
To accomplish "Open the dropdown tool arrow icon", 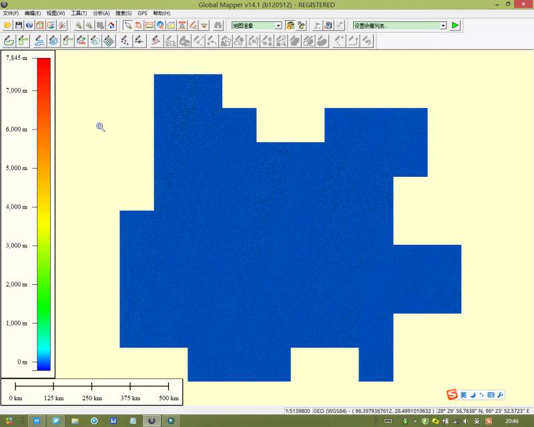I will tap(204, 25).
